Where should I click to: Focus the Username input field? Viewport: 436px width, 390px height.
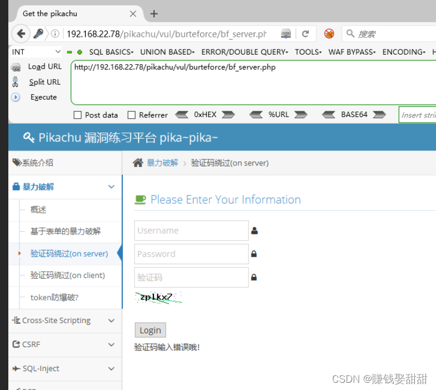pyautogui.click(x=191, y=231)
